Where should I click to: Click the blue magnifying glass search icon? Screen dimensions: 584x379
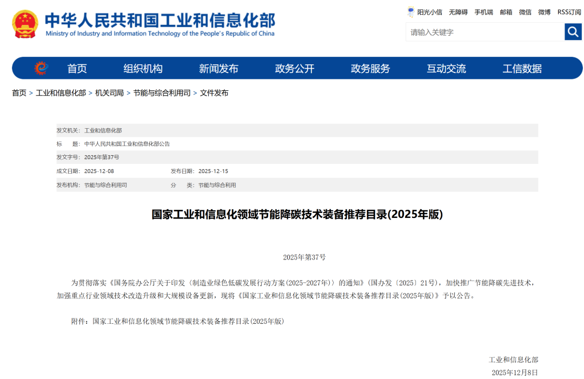(x=573, y=32)
